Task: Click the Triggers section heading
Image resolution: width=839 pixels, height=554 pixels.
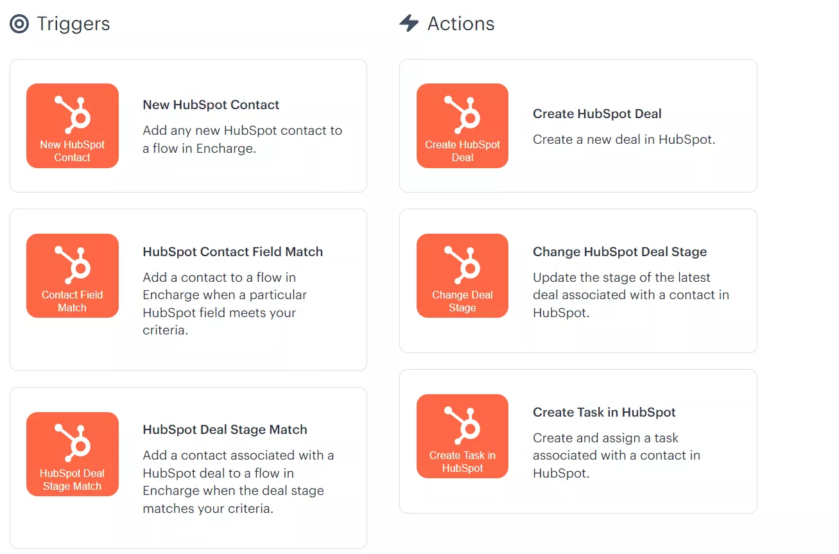Action: click(73, 24)
